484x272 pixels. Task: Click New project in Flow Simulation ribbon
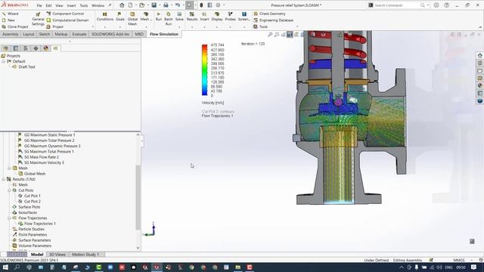[8, 20]
